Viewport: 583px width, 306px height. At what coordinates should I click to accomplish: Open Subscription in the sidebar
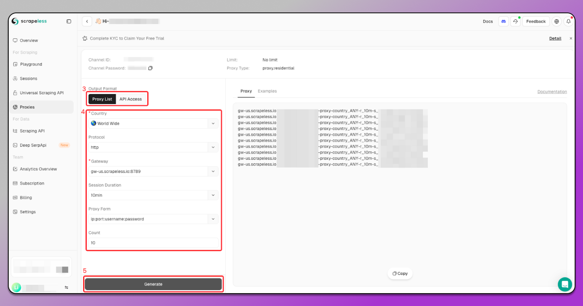42,183
